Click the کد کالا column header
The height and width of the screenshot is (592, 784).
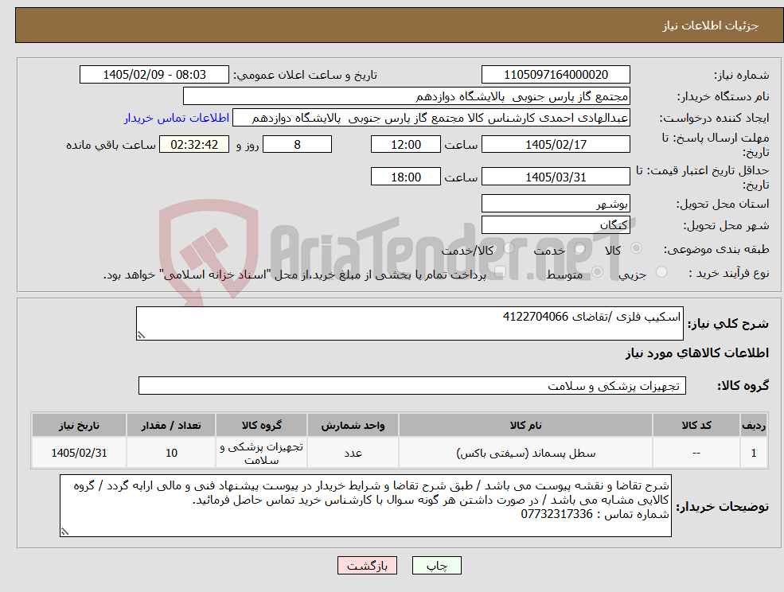696,426
